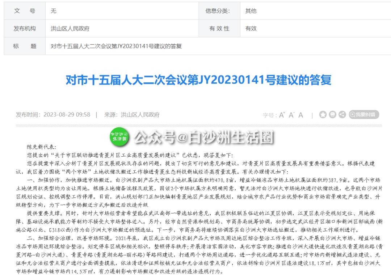Click the 发布时间 2023-08-29 09:58 timestamp

pyautogui.click(x=53, y=115)
